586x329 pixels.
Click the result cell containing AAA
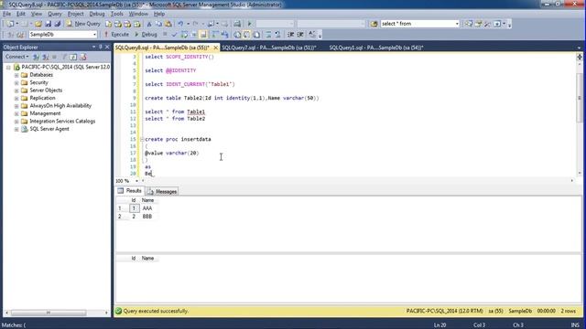tap(147, 208)
